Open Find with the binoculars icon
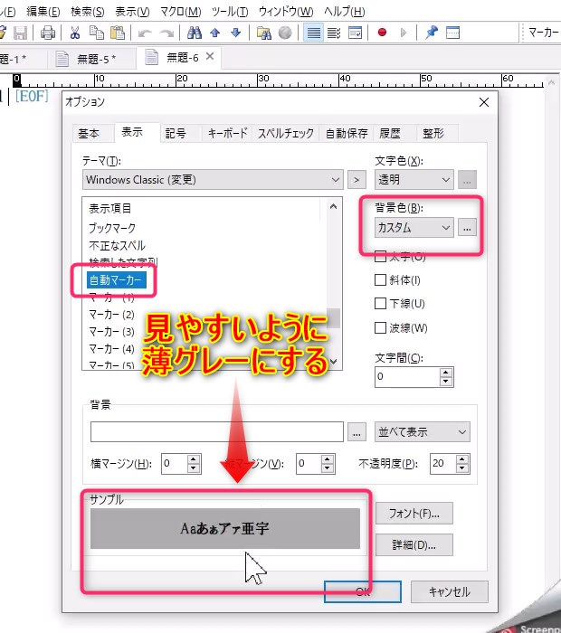Viewport: 561px width, 633px height. pos(195,33)
